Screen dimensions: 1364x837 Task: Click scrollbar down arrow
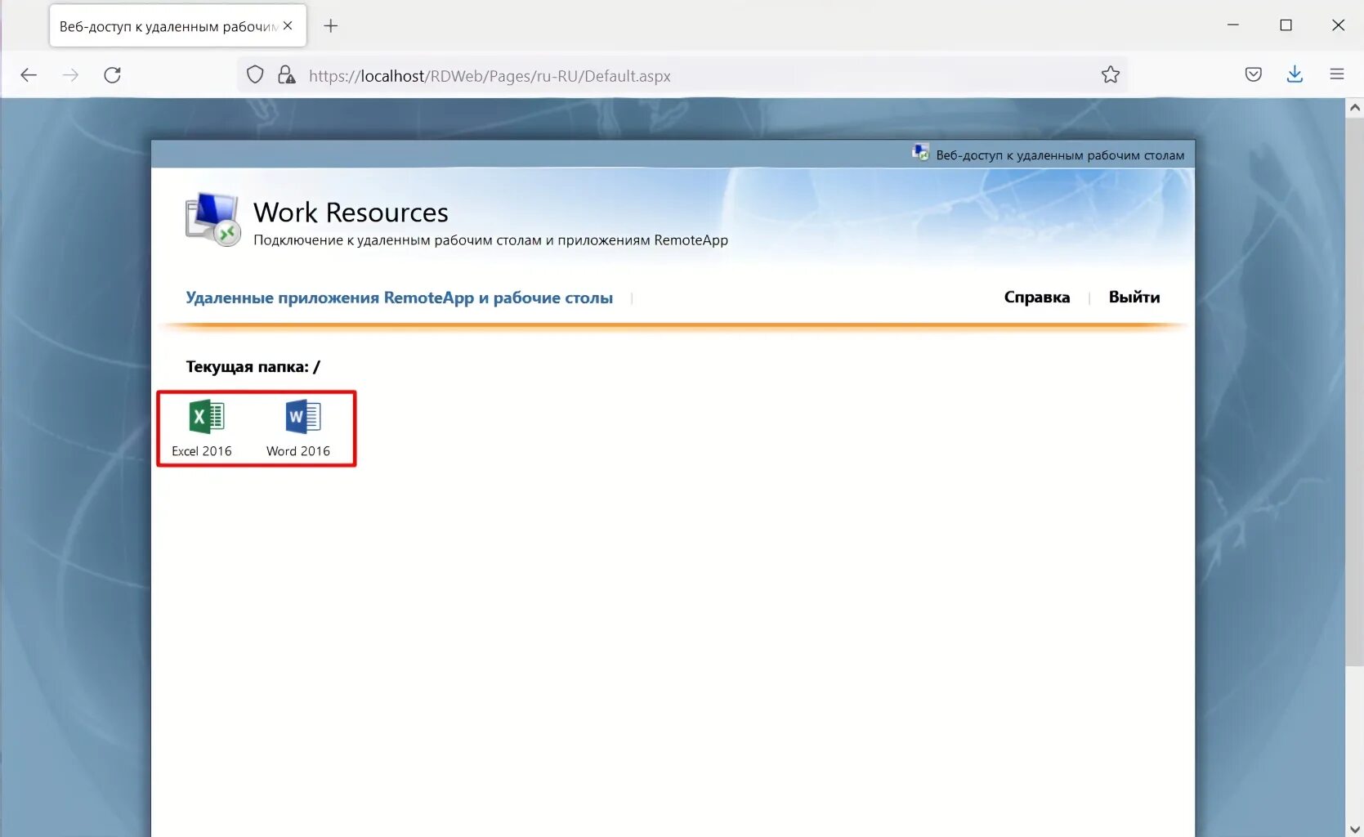point(1354,828)
